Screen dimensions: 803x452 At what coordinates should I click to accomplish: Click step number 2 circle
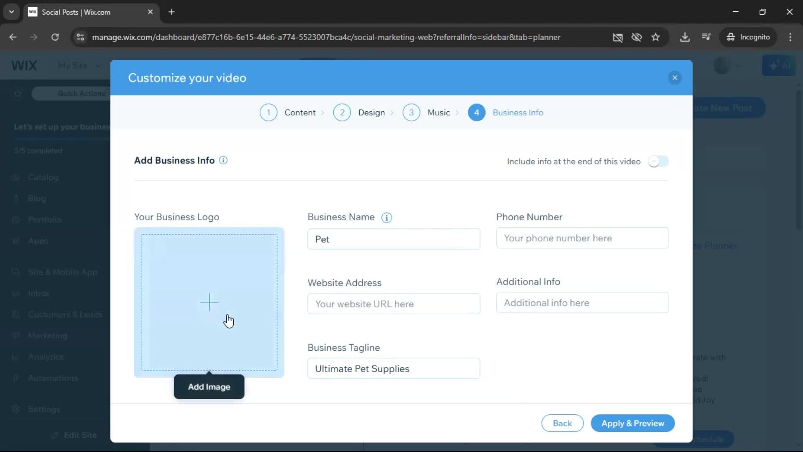coord(342,113)
